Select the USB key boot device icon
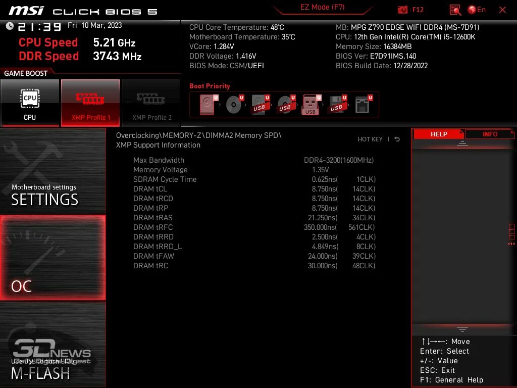 point(311,105)
